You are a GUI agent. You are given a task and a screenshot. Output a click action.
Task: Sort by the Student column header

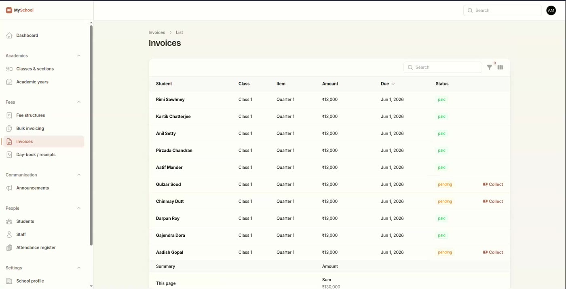tap(164, 84)
